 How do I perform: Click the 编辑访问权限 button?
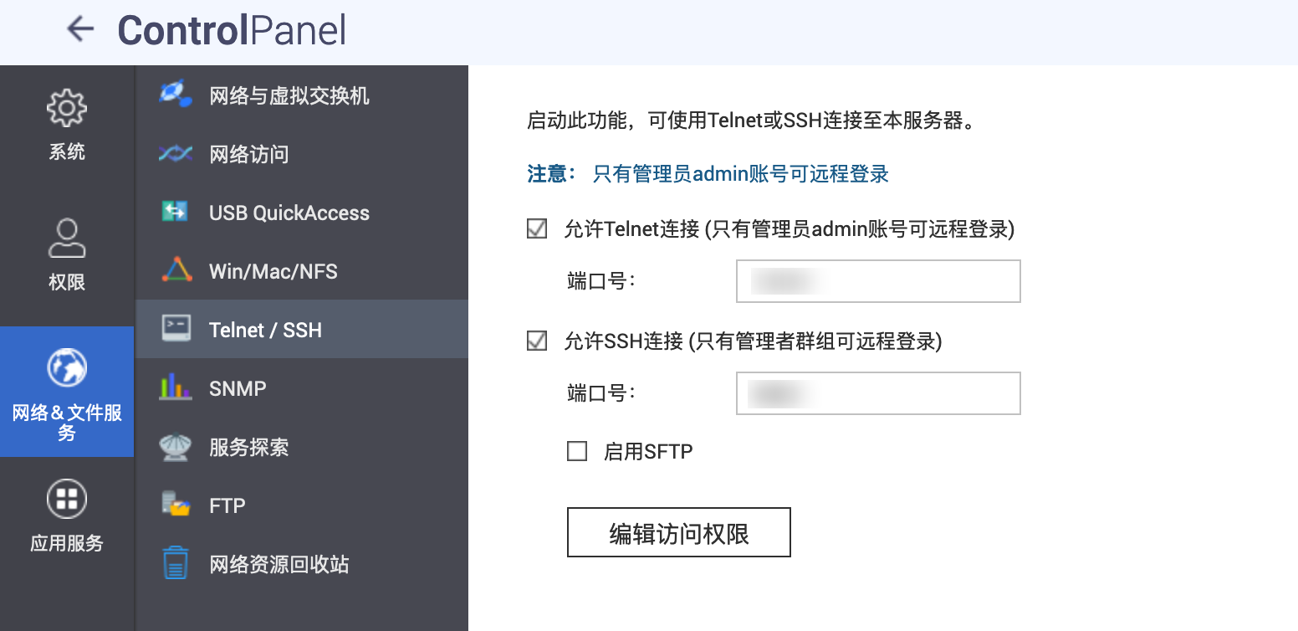678,532
